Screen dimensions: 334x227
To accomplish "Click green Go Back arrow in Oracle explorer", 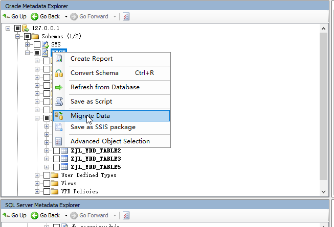I will pos(34,16).
